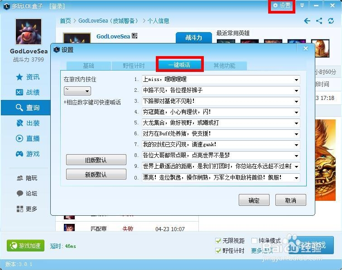
Task: Click the GodLoveSea avatar in sidebar
Action: pyautogui.click(x=29, y=32)
